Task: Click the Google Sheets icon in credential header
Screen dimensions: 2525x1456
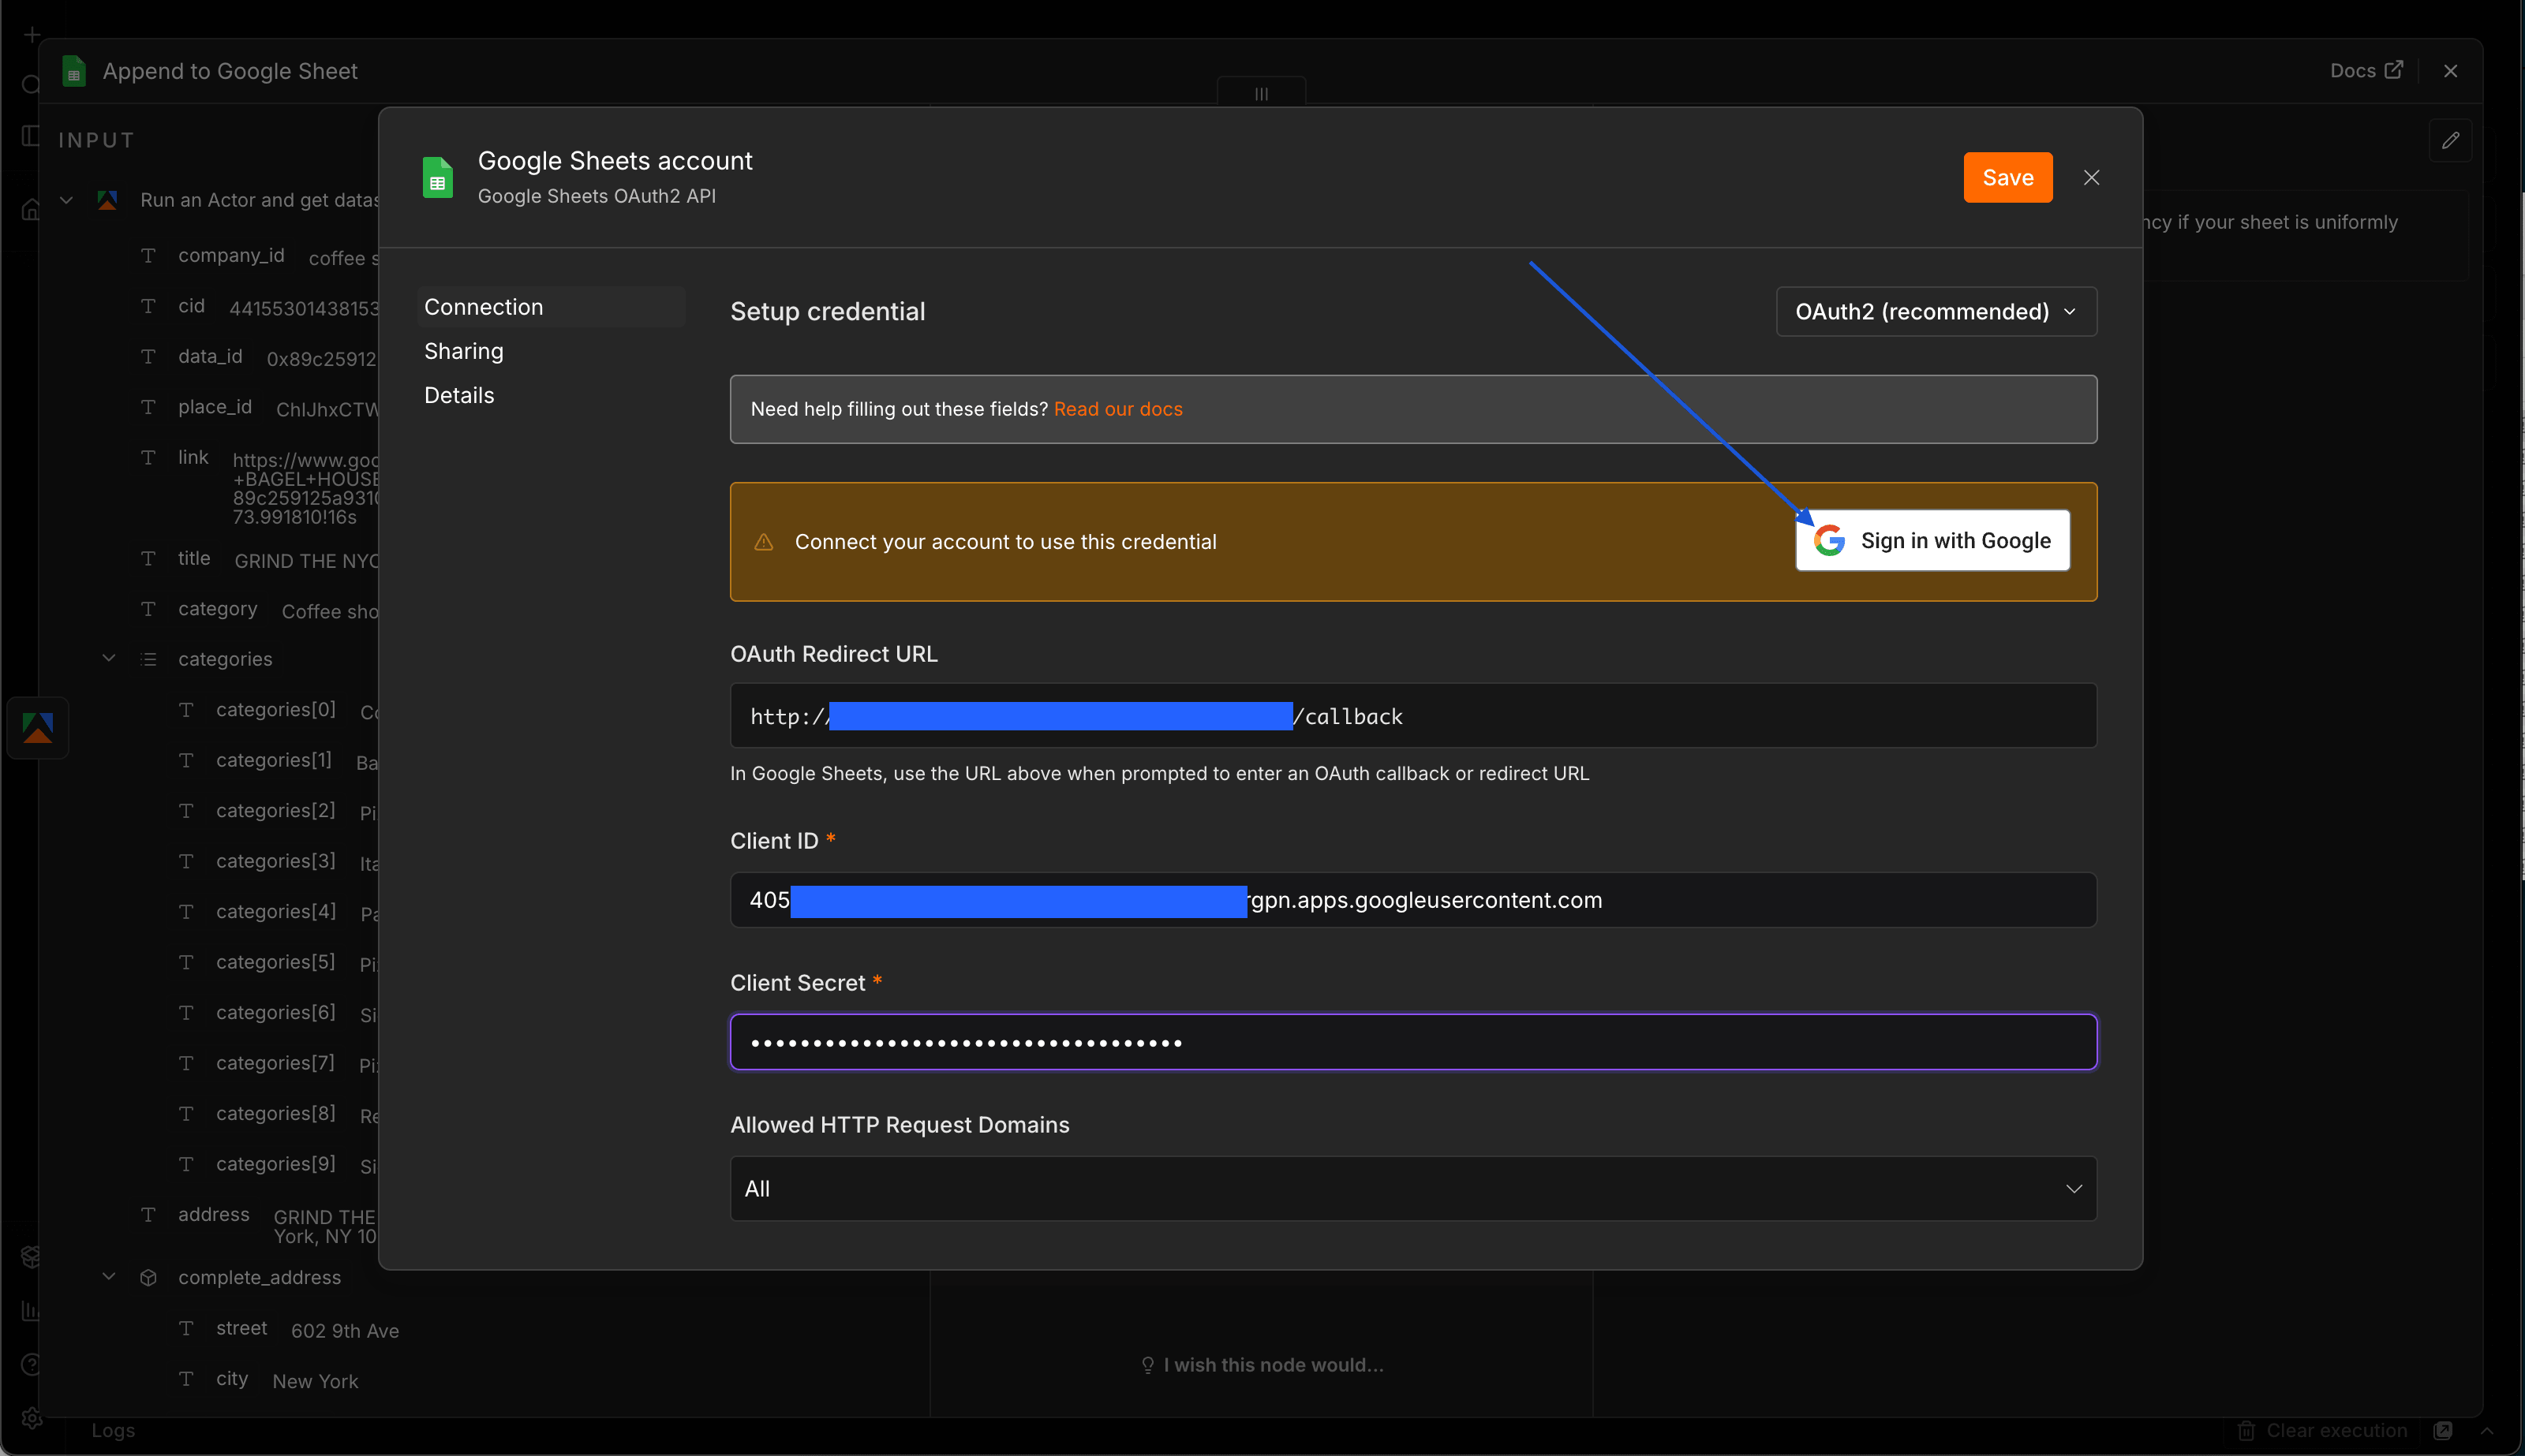Action: pos(437,178)
